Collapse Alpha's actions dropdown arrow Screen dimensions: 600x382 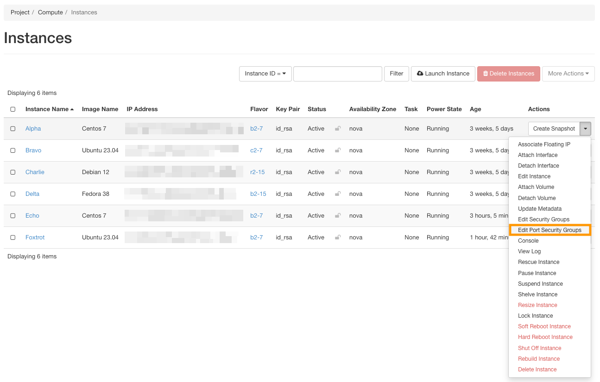coord(586,129)
